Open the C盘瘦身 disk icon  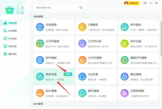[x=82, y=27]
